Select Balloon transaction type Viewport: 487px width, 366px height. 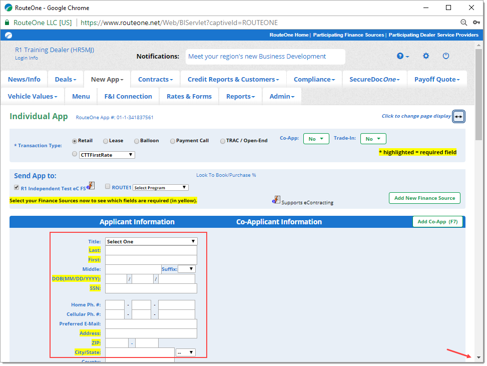pyautogui.click(x=137, y=141)
